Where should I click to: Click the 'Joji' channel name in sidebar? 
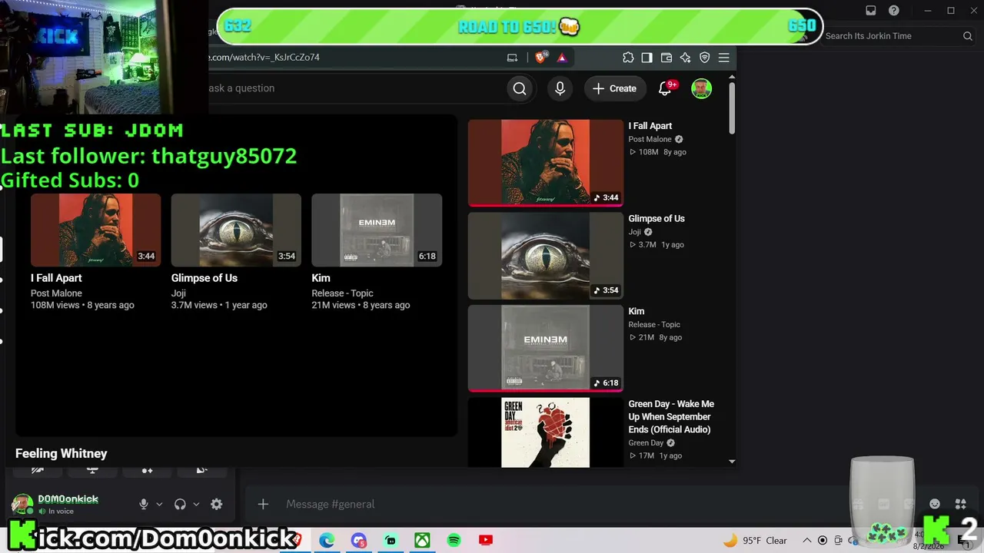pos(634,232)
